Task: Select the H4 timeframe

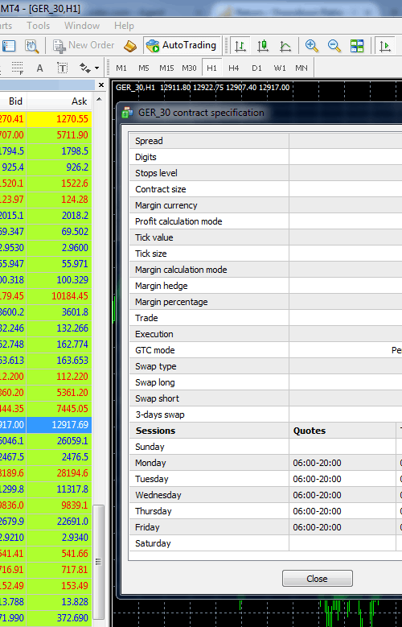Action: (234, 68)
